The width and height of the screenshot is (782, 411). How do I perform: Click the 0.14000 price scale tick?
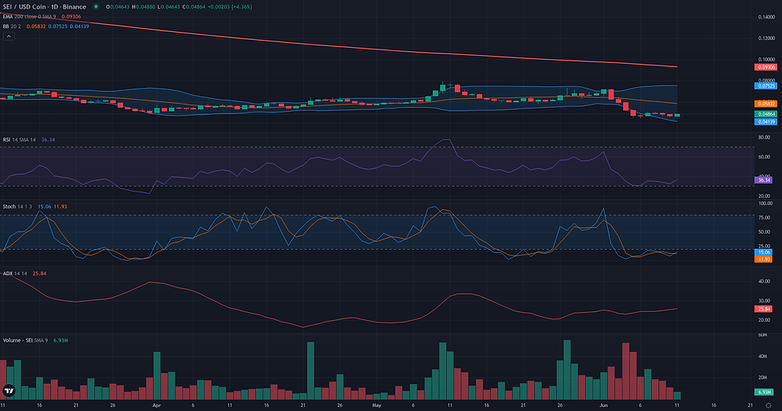[x=767, y=17]
